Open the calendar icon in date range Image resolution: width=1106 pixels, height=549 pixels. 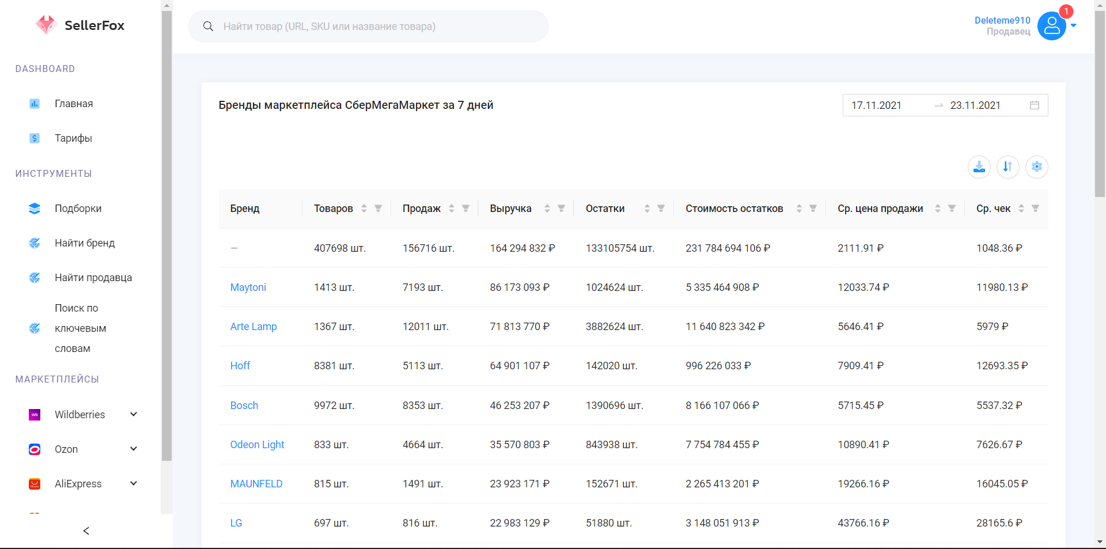click(x=1035, y=105)
